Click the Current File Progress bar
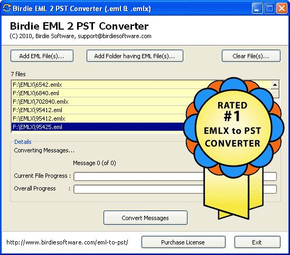This screenshot has height=255, width=290. pyautogui.click(x=175, y=177)
